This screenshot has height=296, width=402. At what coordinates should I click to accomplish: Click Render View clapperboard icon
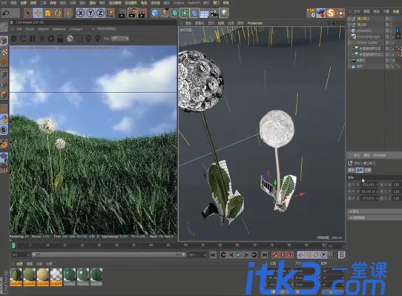(122, 13)
